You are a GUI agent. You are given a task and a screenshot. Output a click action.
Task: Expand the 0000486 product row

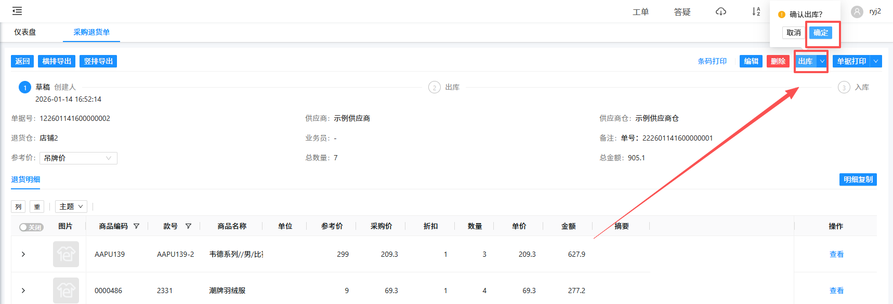(x=23, y=291)
